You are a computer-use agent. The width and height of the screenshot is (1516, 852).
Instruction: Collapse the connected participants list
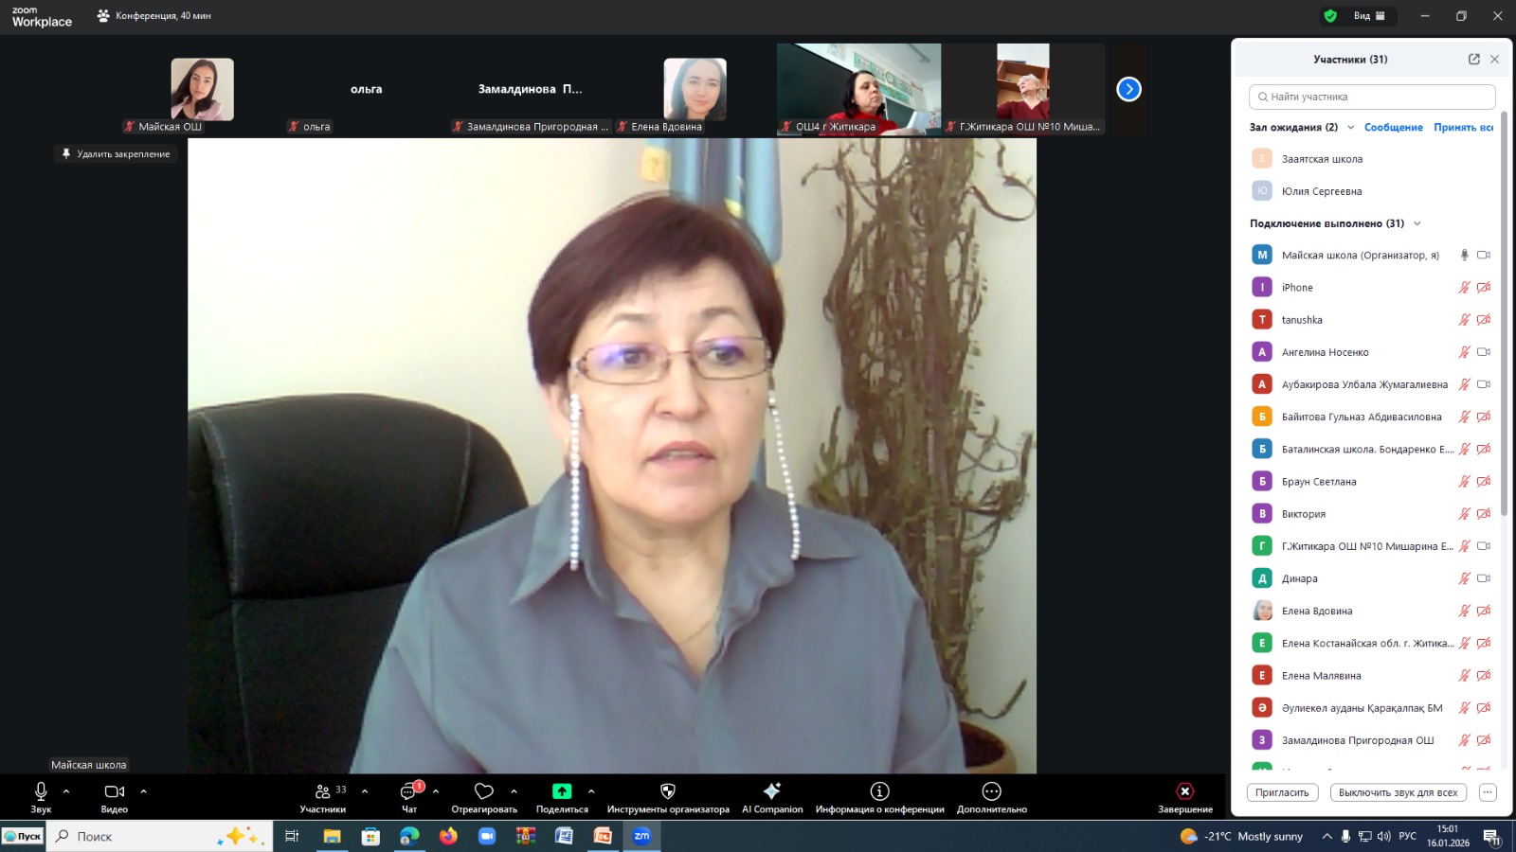tap(1417, 224)
